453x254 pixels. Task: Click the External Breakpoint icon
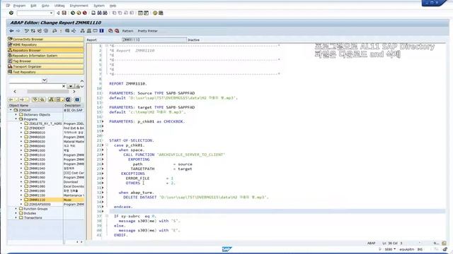coord(117,31)
